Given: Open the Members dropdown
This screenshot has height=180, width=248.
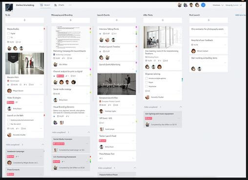Looking at the screenshot, I should 218,5.
